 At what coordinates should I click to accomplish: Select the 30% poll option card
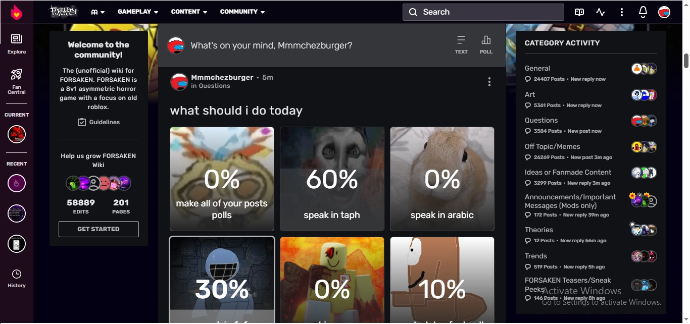click(222, 280)
